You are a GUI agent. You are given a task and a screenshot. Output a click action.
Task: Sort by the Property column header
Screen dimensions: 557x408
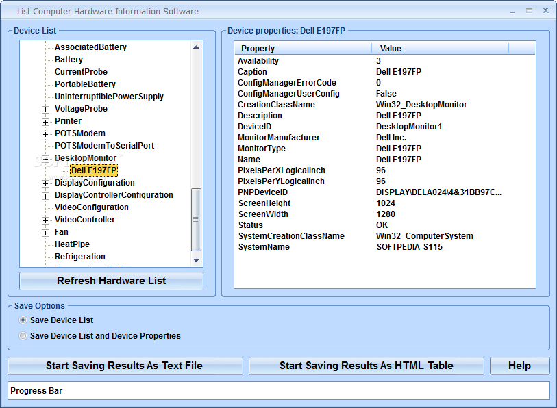tap(303, 49)
